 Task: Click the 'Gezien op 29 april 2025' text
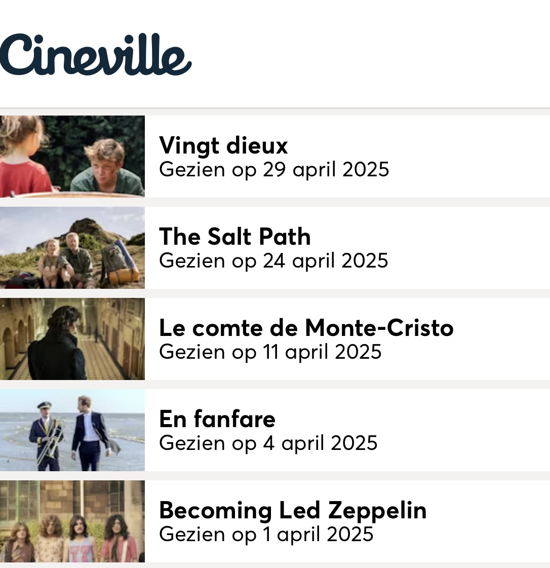274,170
